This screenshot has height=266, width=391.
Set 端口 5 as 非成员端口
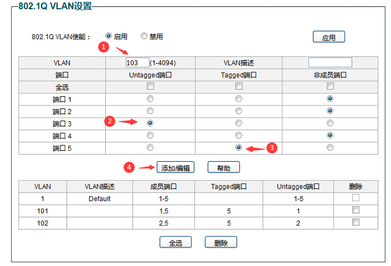click(x=330, y=147)
